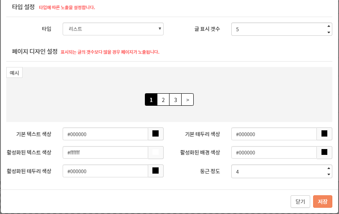Click the 타입 설정 section heading
Screen dimensions: 339x214
click(x=23, y=7)
